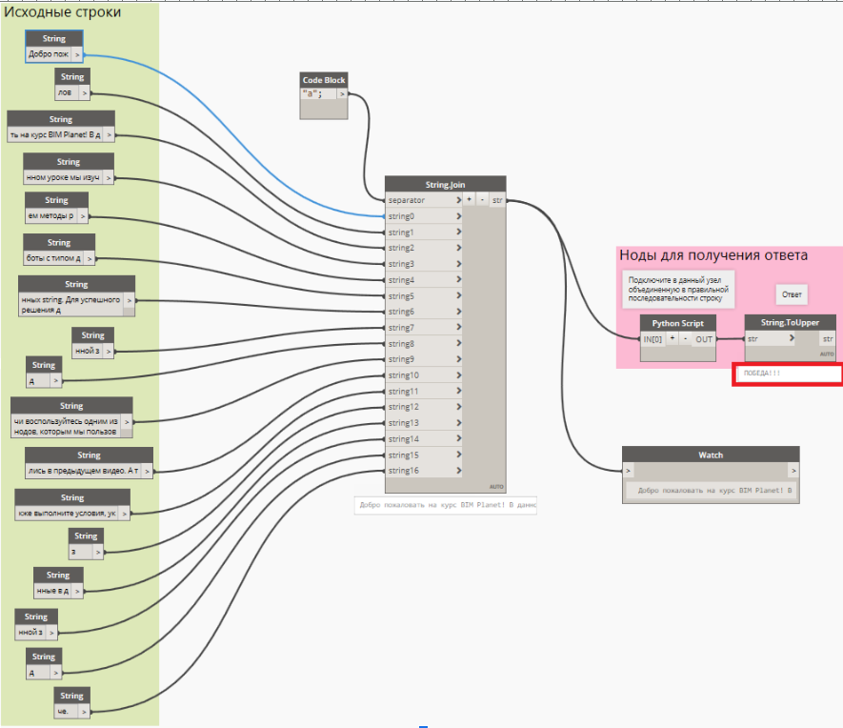Viewport: 843px width, 728px height.
Task: Click the plus button on String.Join node
Action: click(470, 200)
